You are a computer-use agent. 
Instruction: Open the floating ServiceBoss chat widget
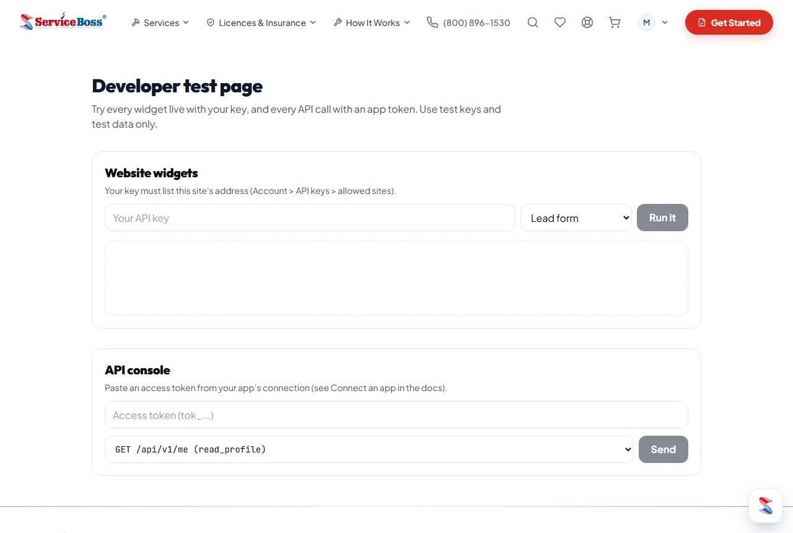(766, 506)
